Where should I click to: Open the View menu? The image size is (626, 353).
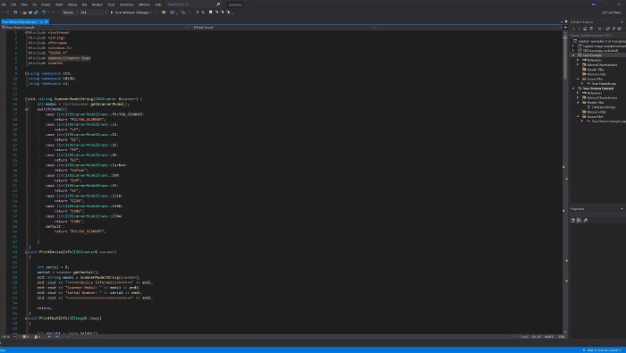[x=24, y=4]
